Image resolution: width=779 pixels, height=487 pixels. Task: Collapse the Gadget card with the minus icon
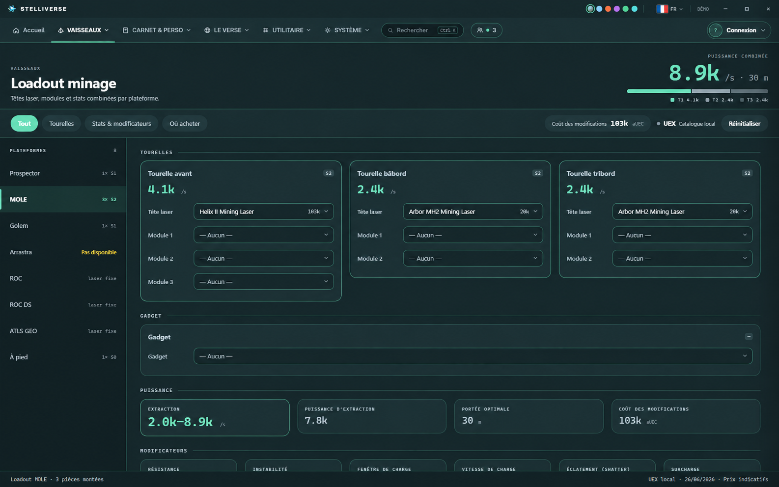point(749,337)
